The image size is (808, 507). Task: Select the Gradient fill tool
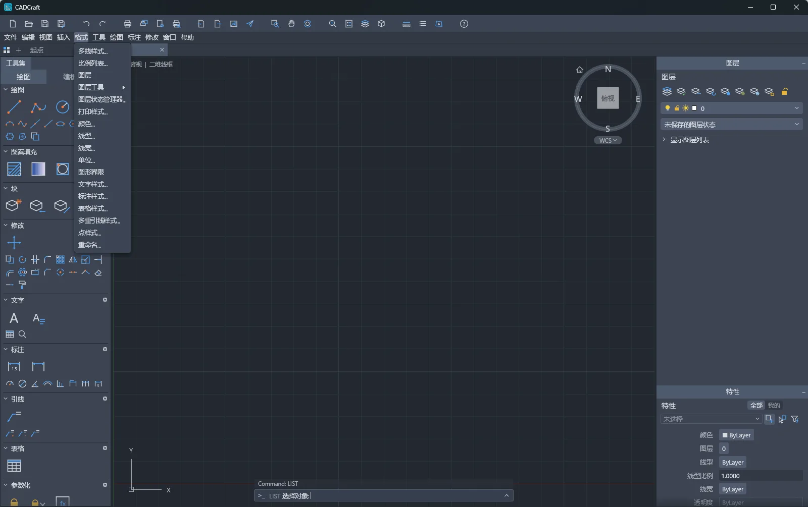click(38, 169)
